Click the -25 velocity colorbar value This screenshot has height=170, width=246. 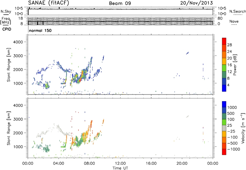point(231,131)
